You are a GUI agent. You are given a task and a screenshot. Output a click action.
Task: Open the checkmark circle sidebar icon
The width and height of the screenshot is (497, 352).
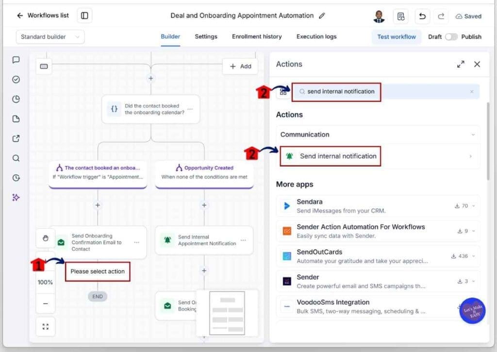pos(16,79)
